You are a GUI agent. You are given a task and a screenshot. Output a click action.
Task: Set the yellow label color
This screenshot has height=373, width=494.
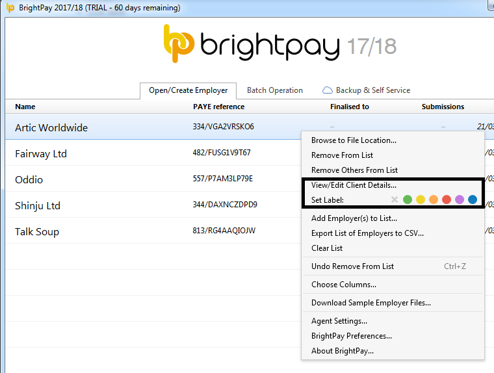421,199
